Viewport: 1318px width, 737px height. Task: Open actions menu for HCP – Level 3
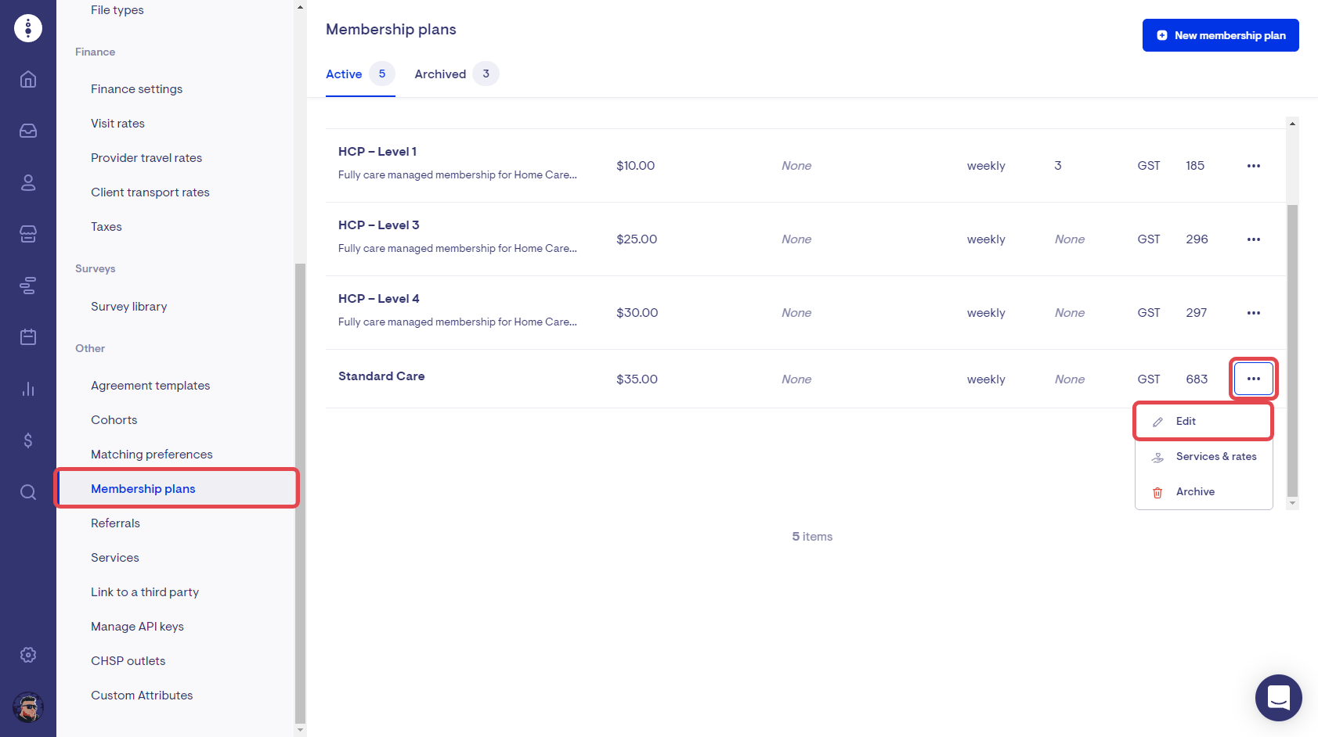[x=1253, y=239]
